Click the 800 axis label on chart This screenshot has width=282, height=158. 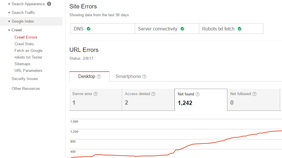click(x=73, y=141)
